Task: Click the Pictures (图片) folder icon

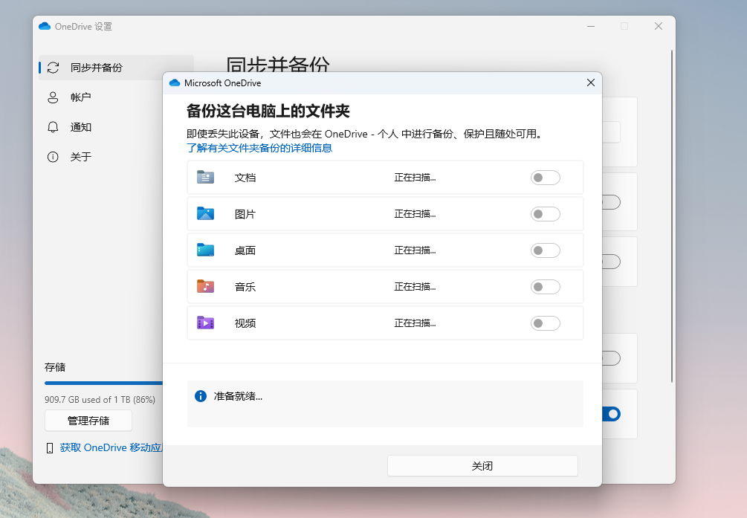Action: point(205,213)
